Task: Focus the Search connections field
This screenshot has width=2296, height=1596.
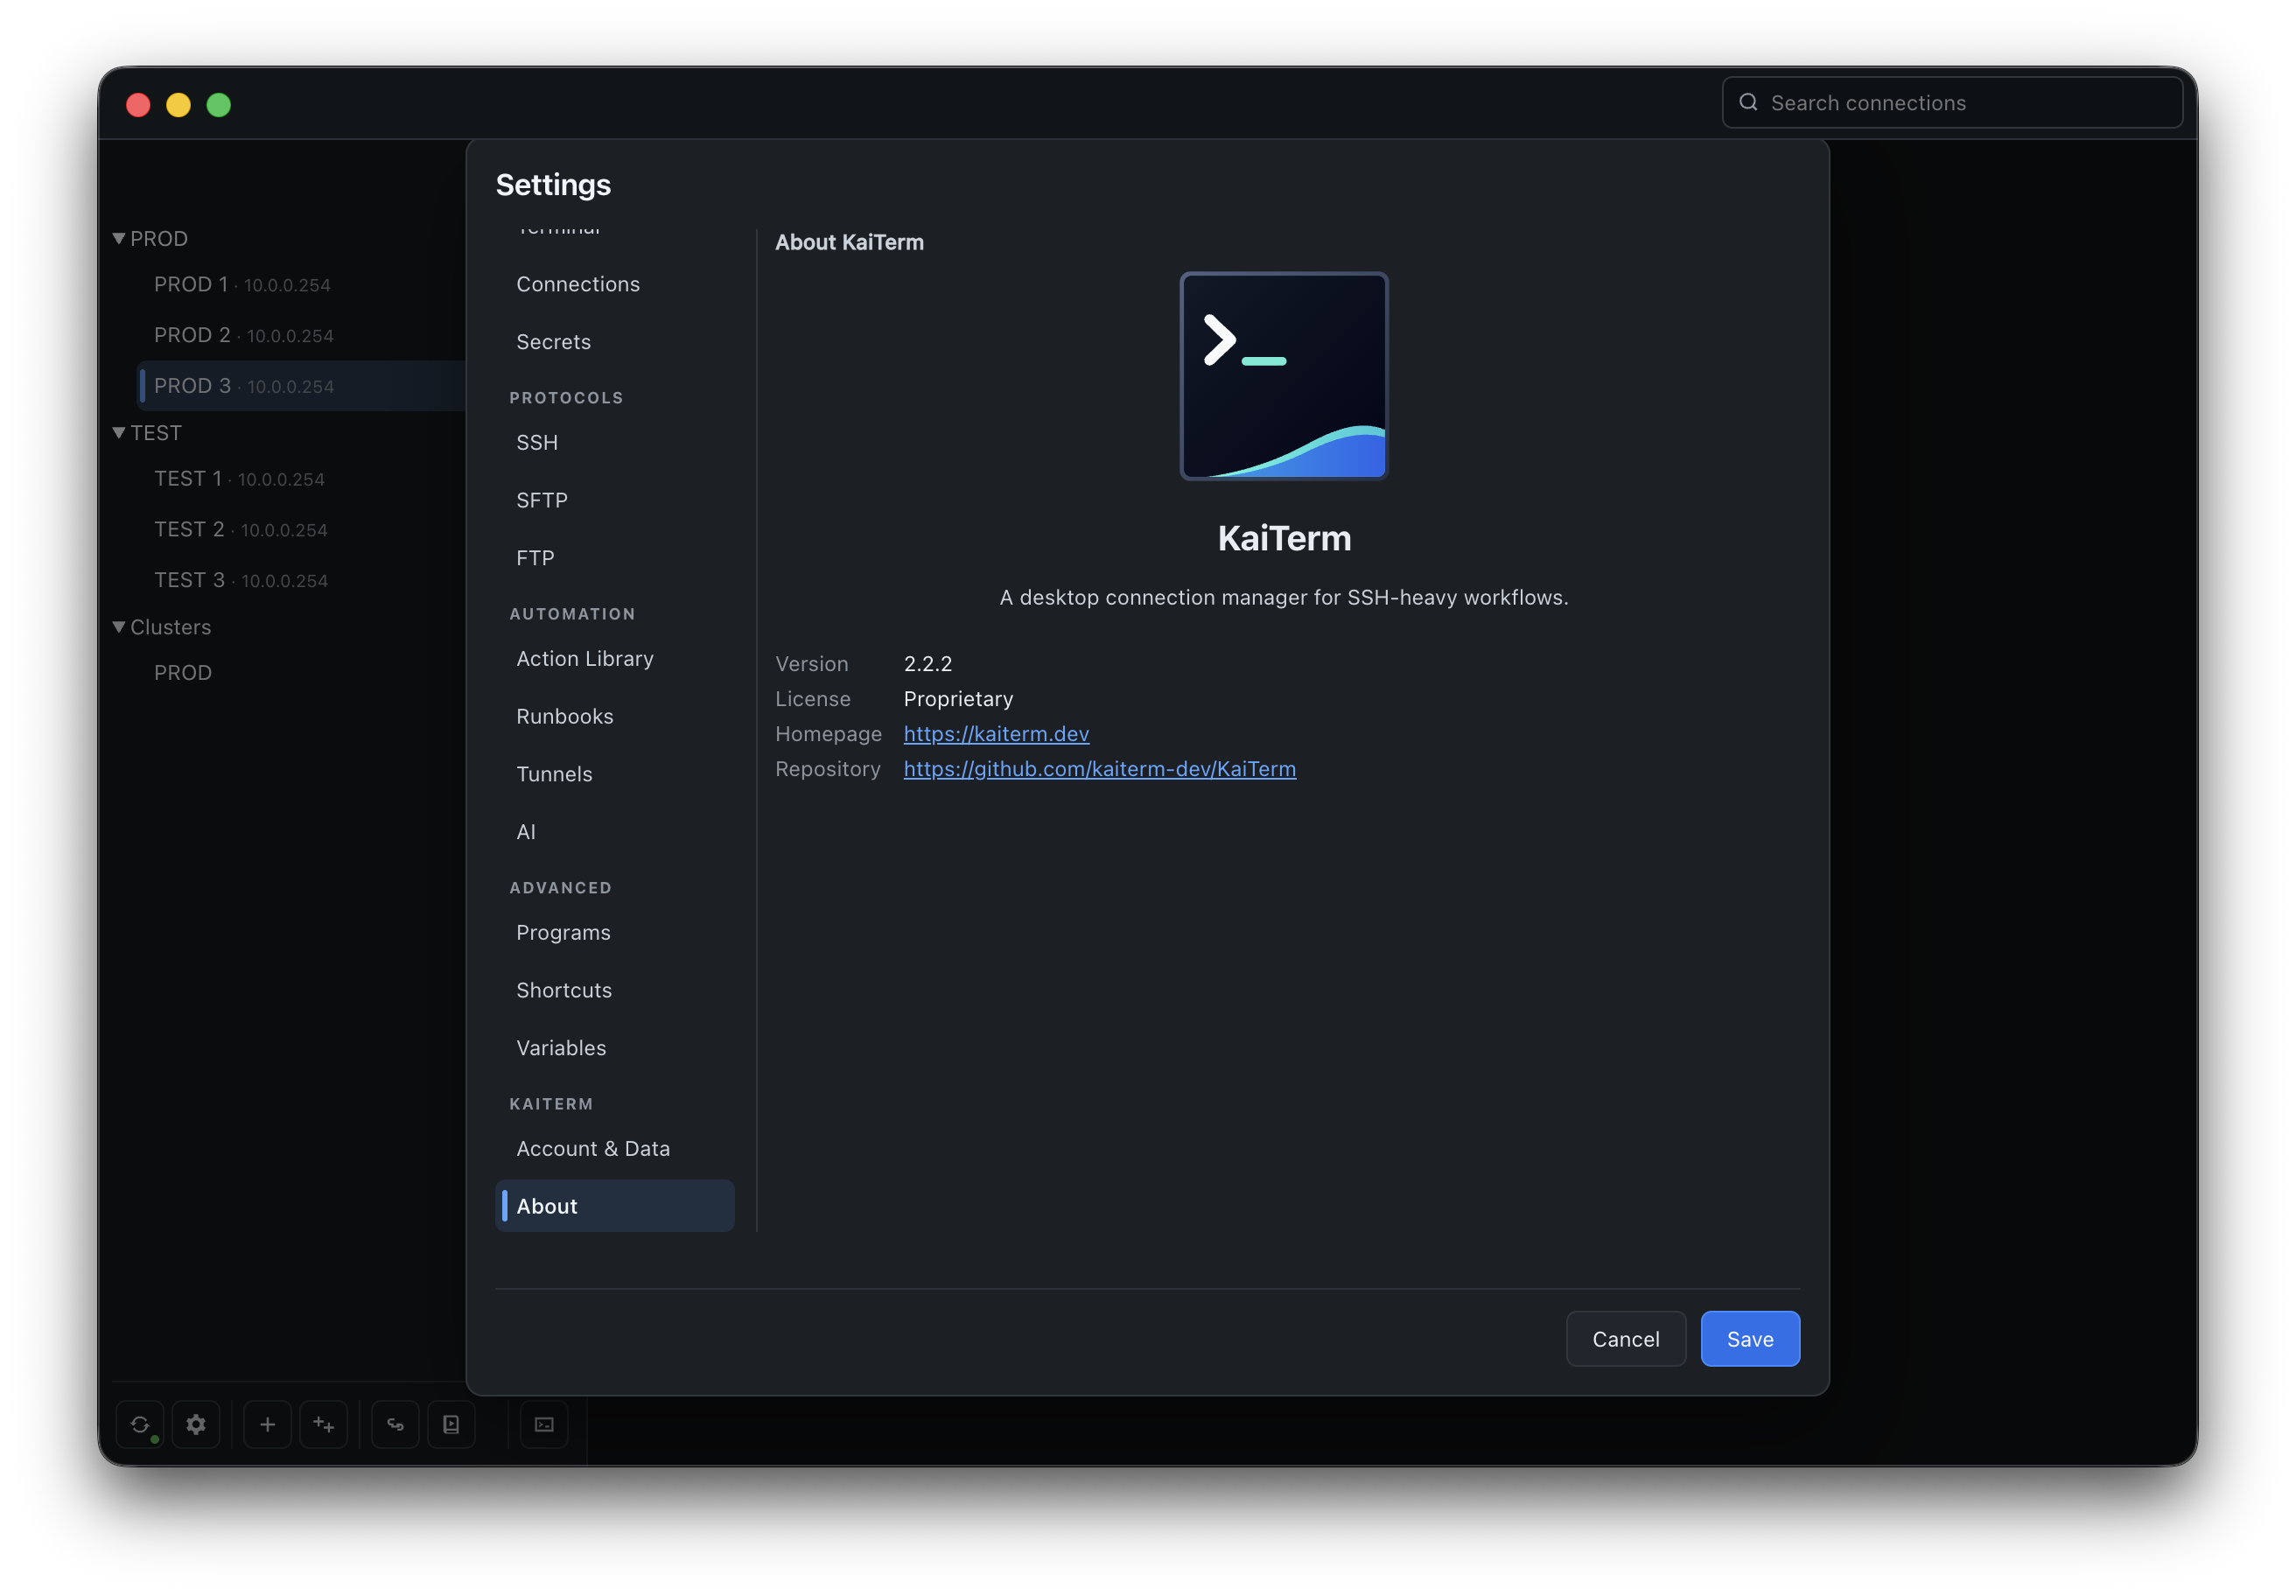Action: point(1952,102)
